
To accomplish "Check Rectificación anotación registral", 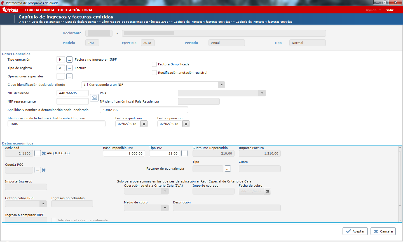I will pos(154,73).
